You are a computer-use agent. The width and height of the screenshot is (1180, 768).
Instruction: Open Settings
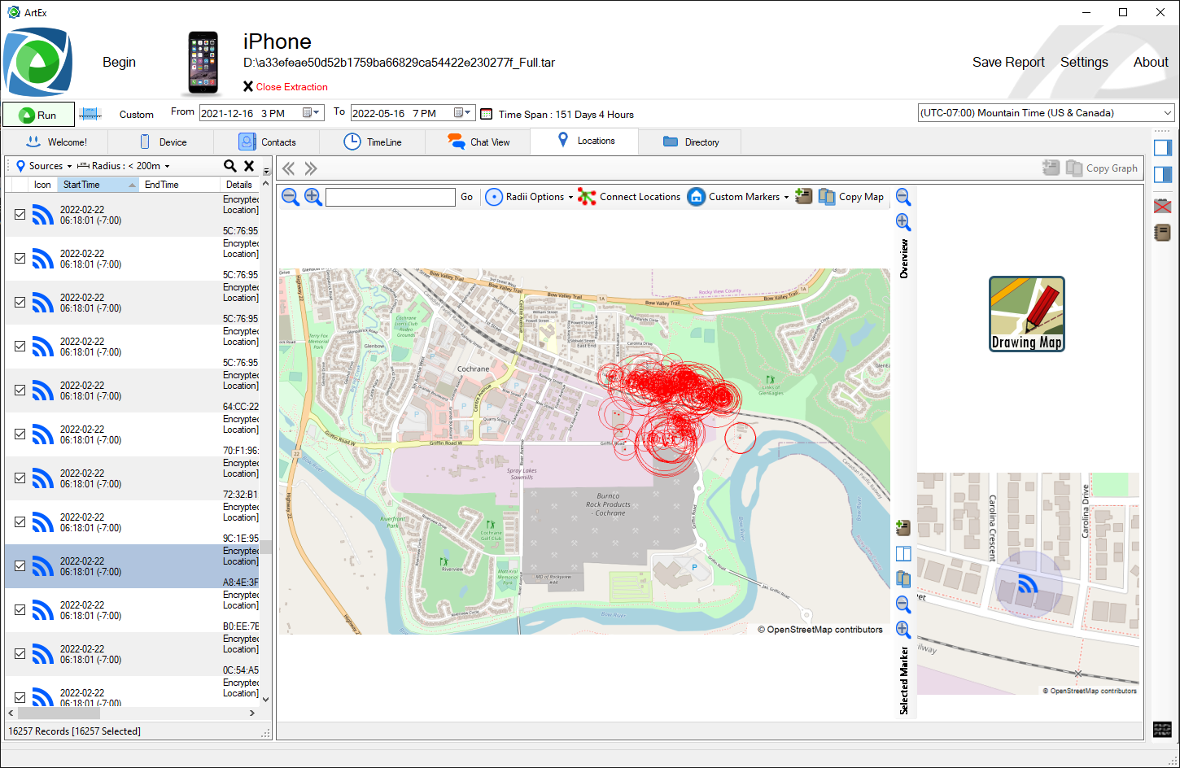coord(1084,63)
